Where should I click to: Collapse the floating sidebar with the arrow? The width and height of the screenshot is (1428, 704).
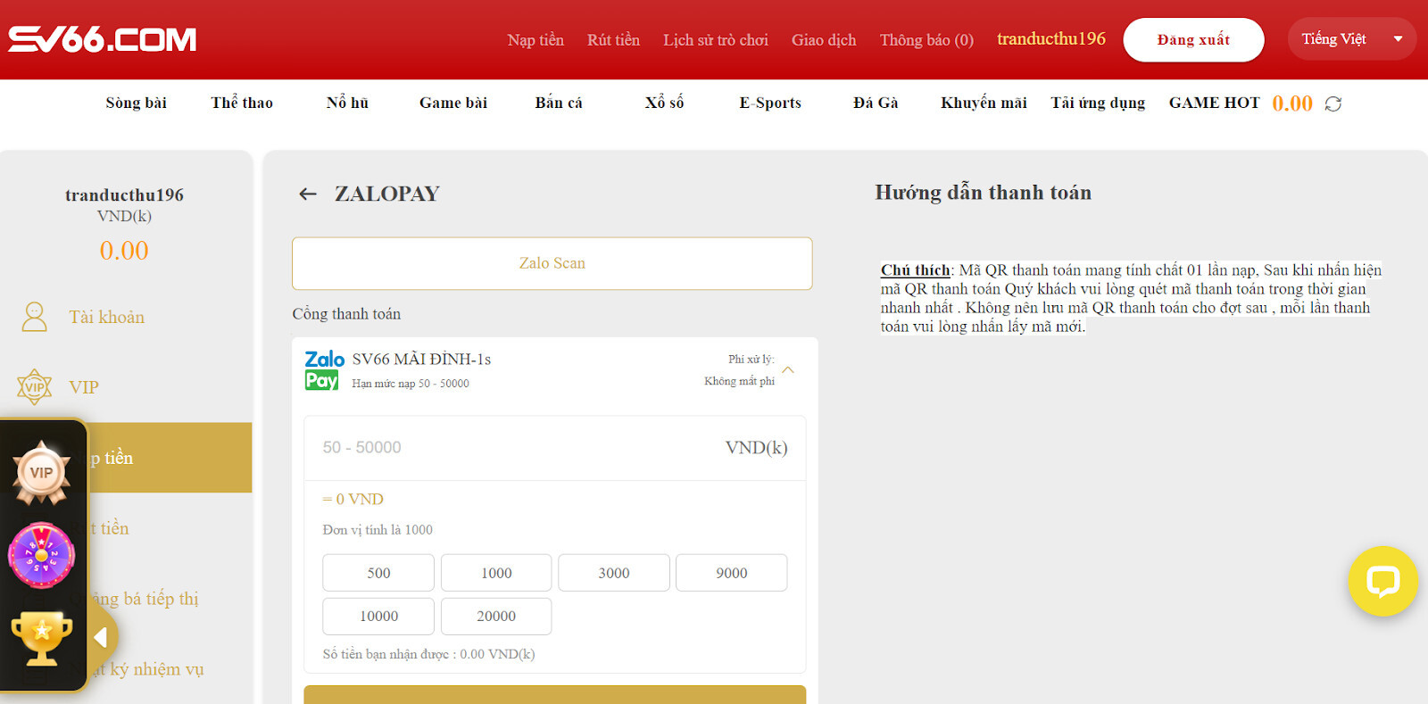tap(101, 637)
